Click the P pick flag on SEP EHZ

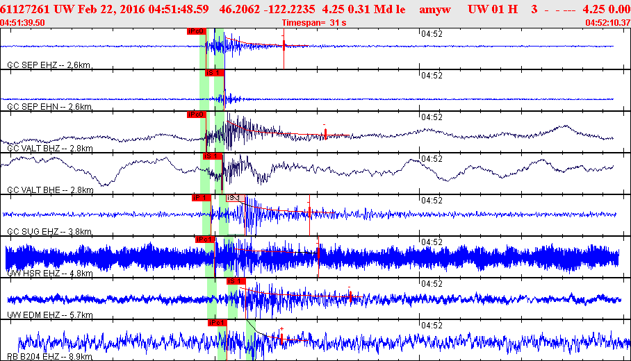[197, 31]
